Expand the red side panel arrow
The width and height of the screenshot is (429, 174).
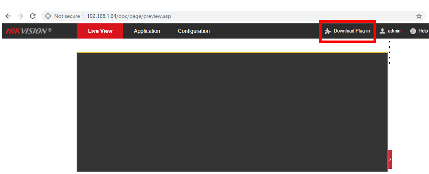390,159
